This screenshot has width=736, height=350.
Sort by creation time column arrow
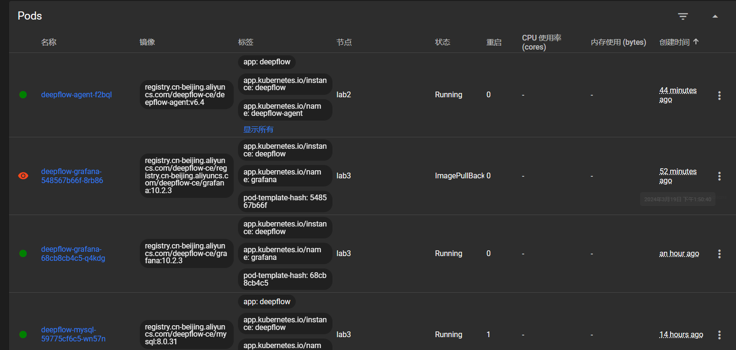[695, 42]
